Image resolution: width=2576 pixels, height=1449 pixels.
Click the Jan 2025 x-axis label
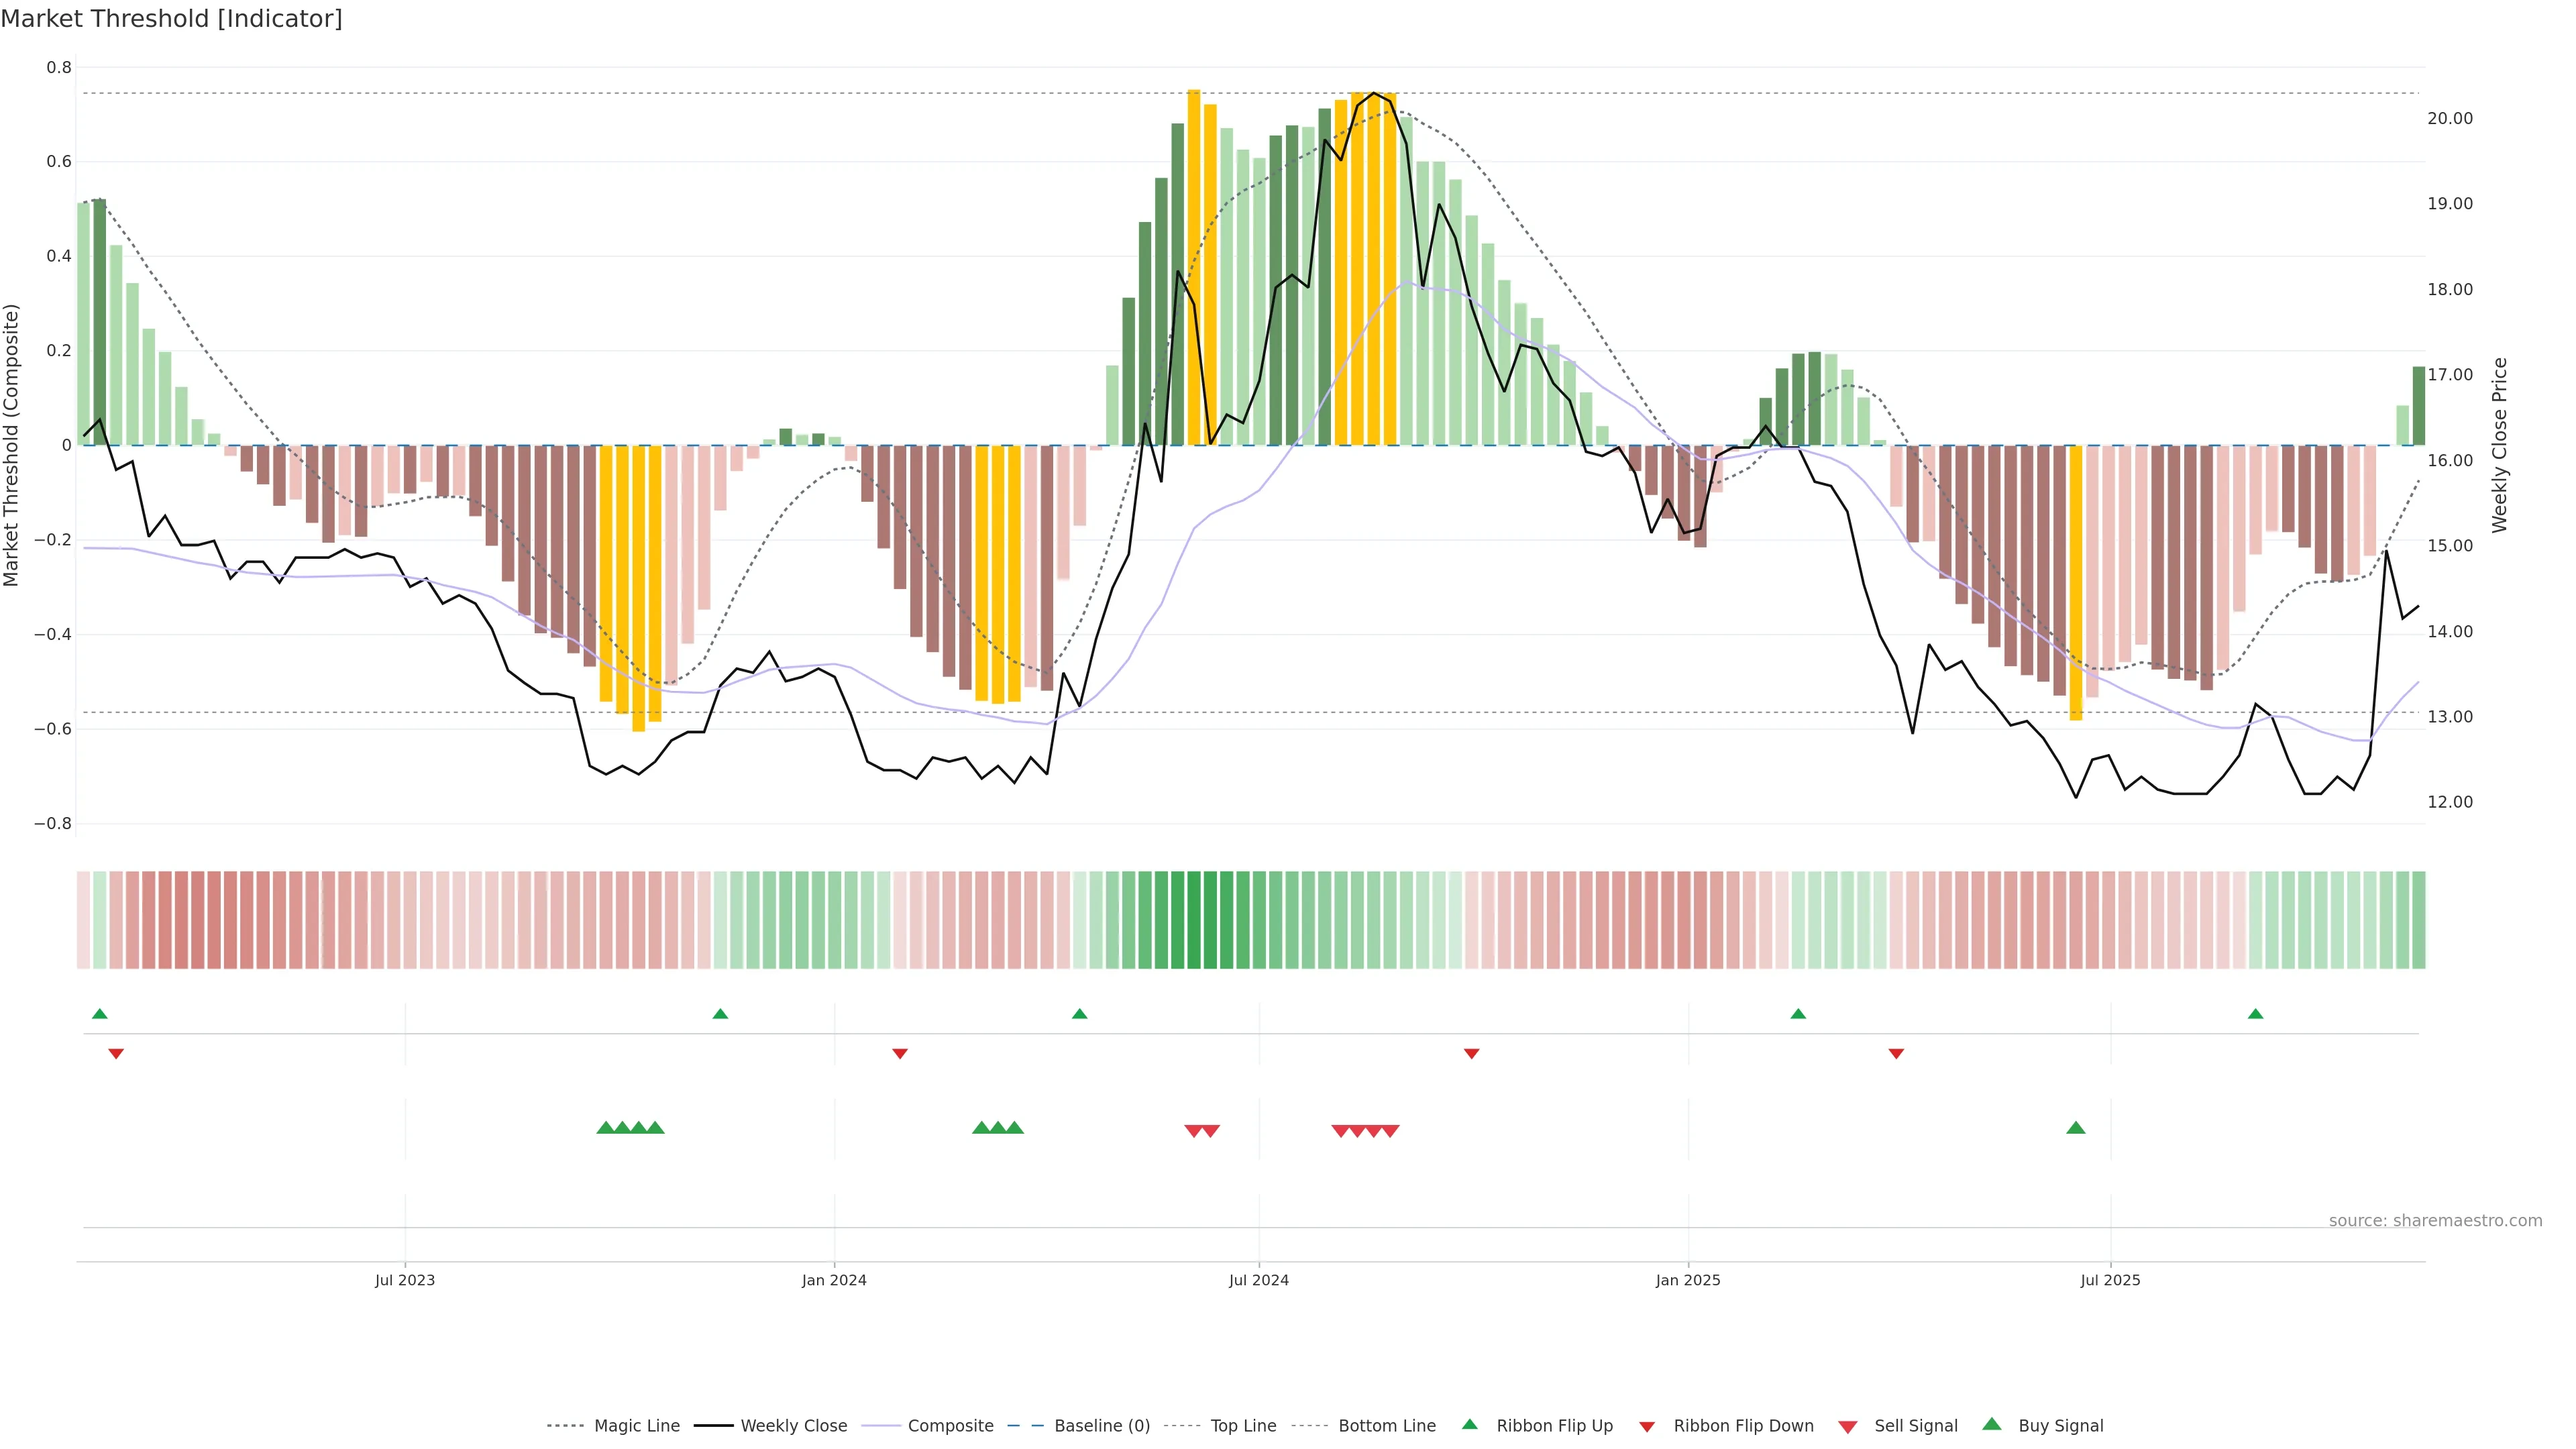tap(1688, 1280)
